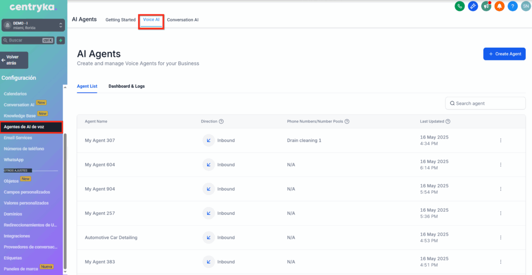
Task: Click the green lightning quick actions icon
Action: point(61,40)
